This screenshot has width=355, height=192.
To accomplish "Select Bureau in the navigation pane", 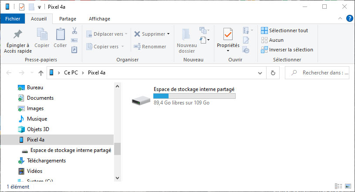I will [x=35, y=88].
